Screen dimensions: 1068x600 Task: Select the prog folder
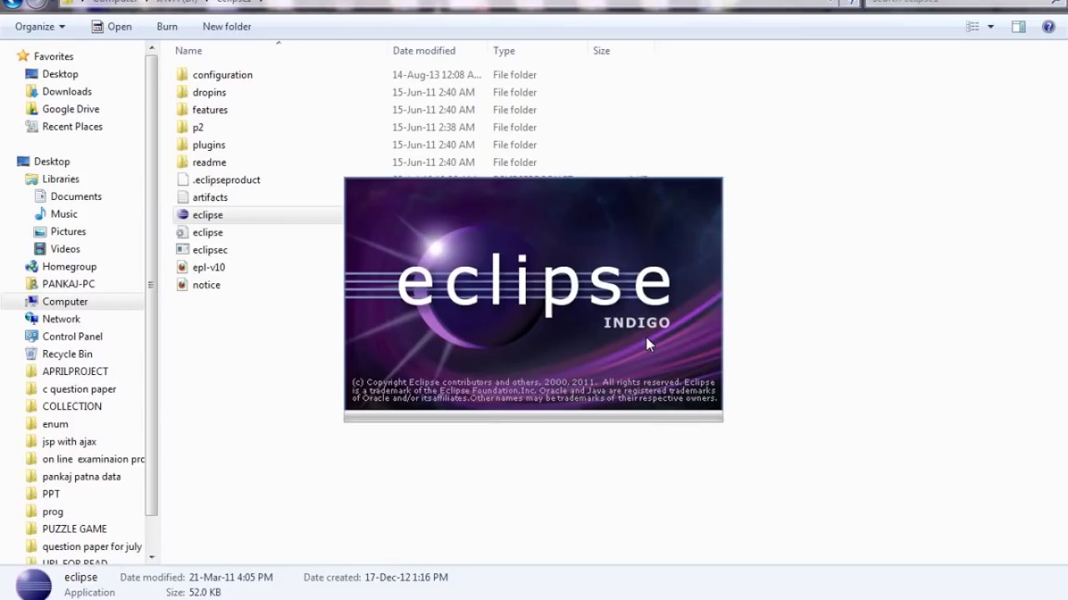[x=53, y=512]
